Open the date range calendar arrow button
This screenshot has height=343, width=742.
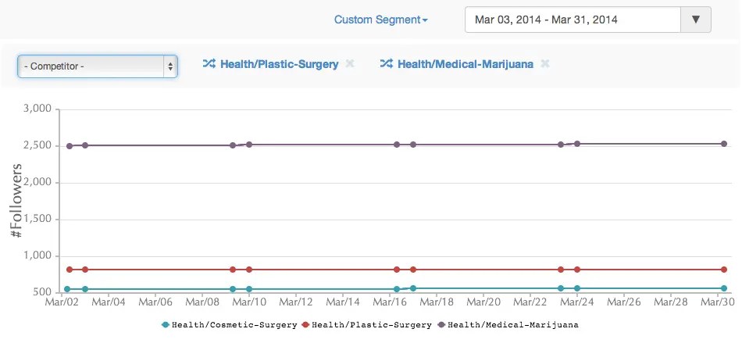coord(695,20)
